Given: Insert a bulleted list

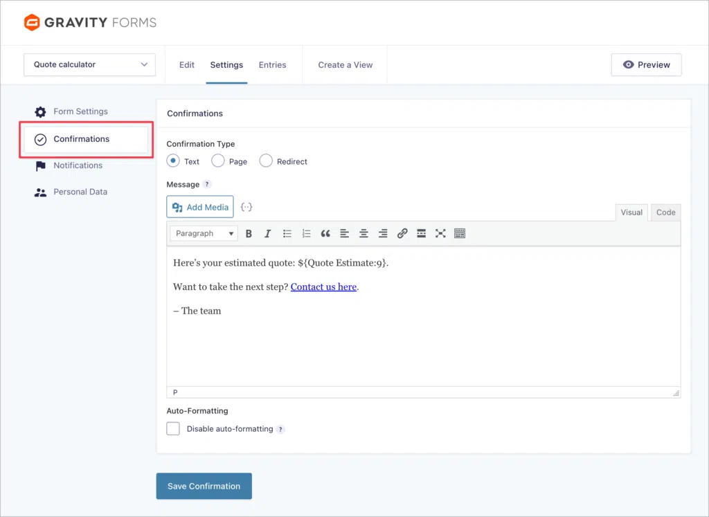Looking at the screenshot, I should coord(287,233).
